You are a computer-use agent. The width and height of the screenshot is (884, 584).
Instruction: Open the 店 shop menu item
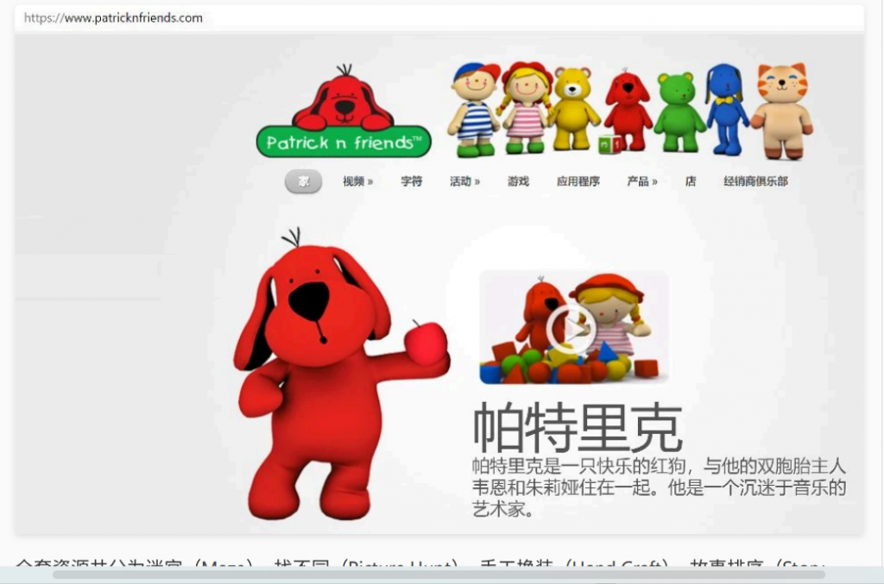691,181
